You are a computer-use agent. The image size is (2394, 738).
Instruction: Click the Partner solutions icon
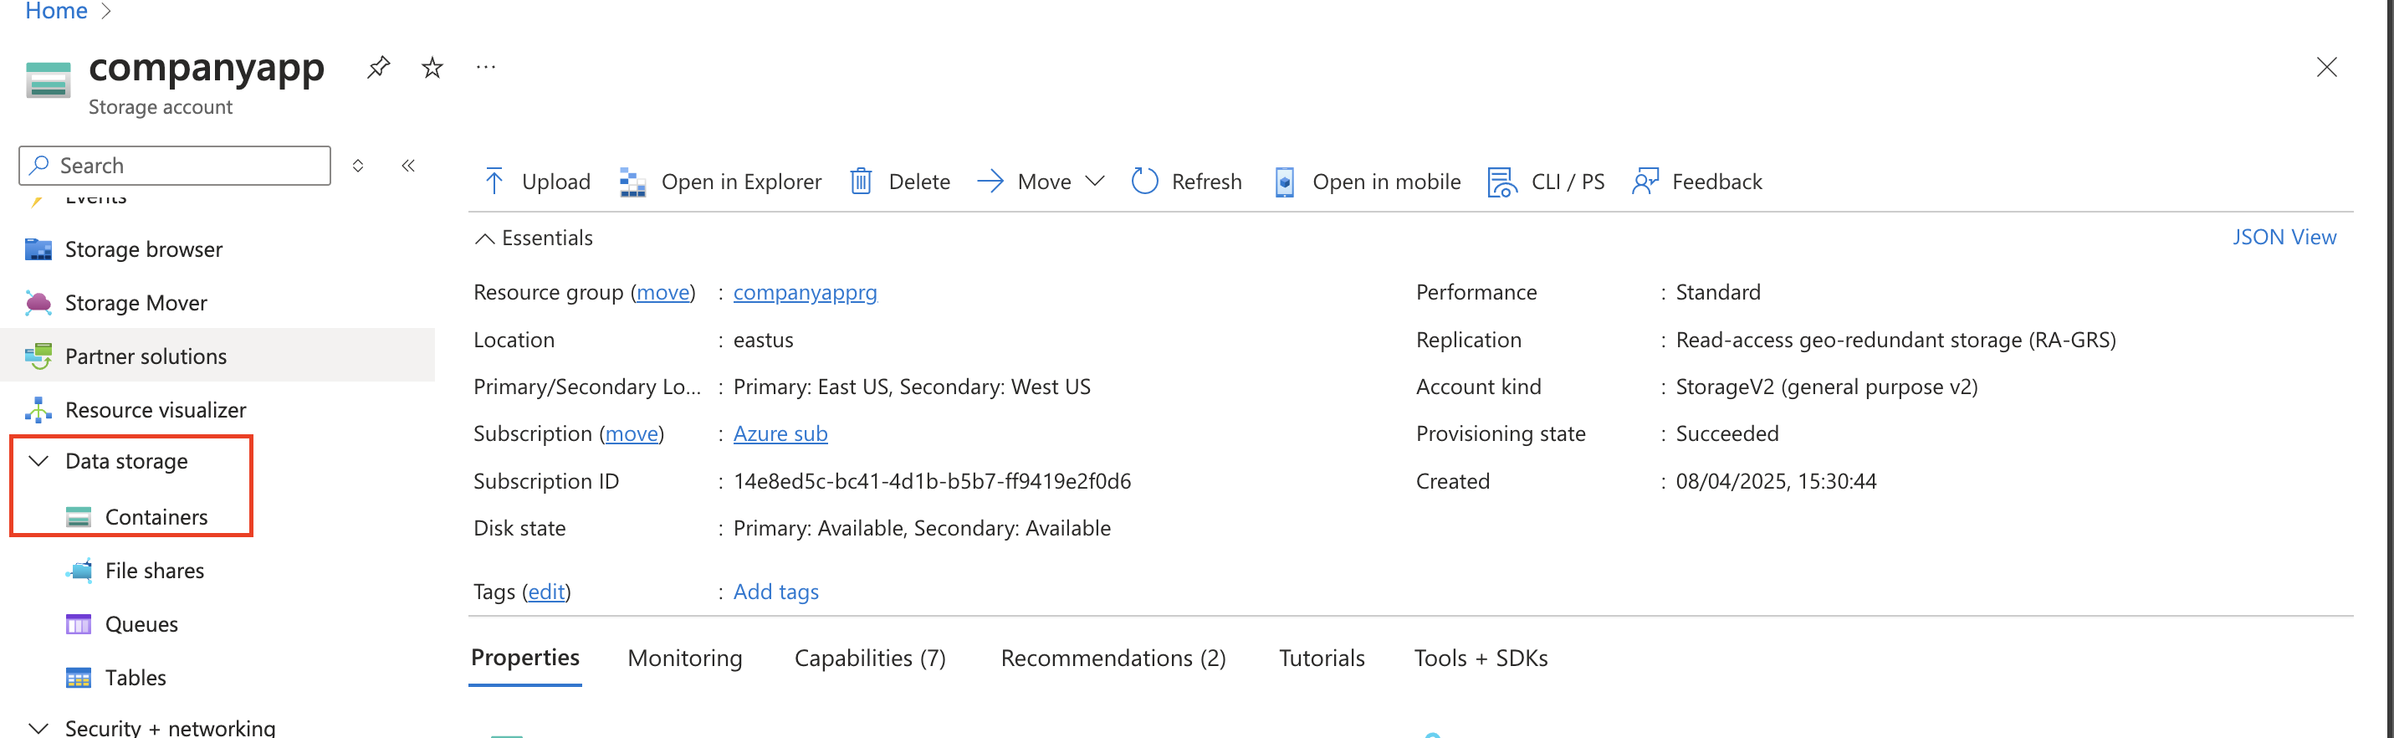click(x=38, y=356)
